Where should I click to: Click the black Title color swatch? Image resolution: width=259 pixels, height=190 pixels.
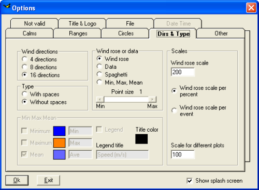click(x=141, y=139)
